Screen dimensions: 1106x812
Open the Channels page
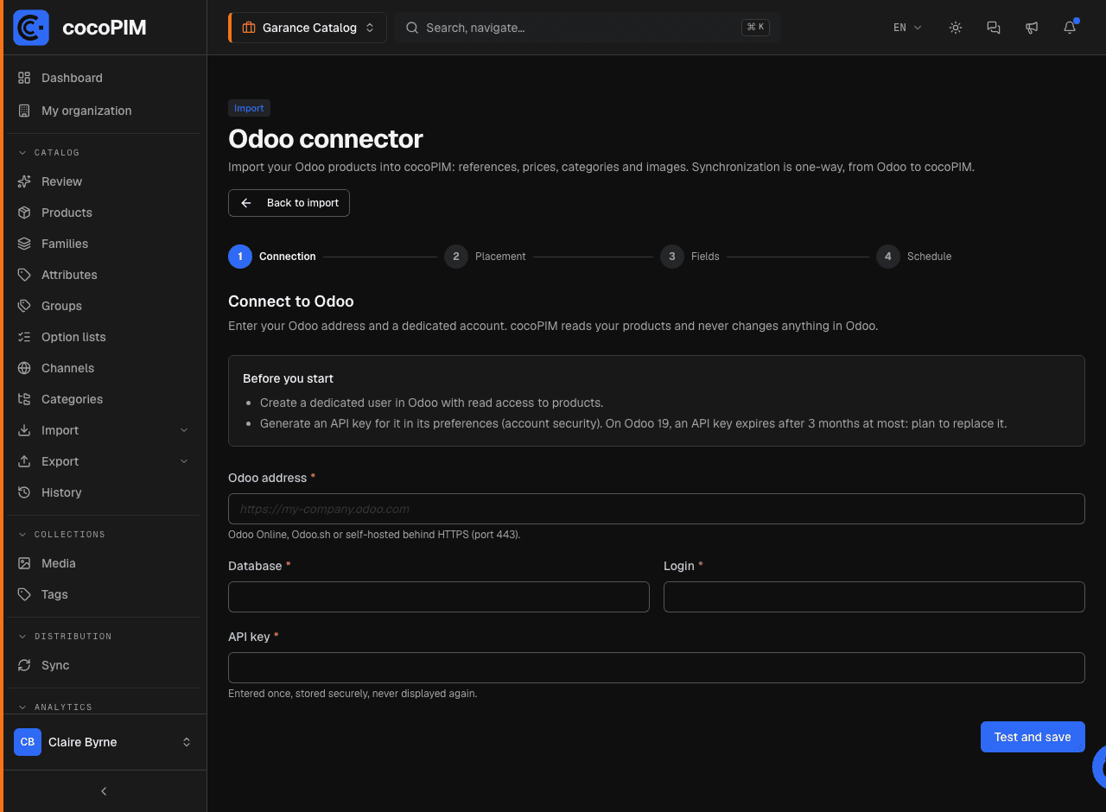click(x=104, y=368)
